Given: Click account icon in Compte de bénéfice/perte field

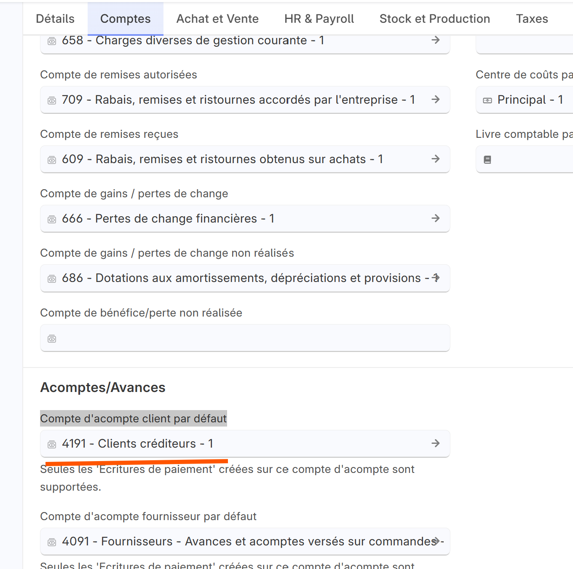Looking at the screenshot, I should [52, 339].
